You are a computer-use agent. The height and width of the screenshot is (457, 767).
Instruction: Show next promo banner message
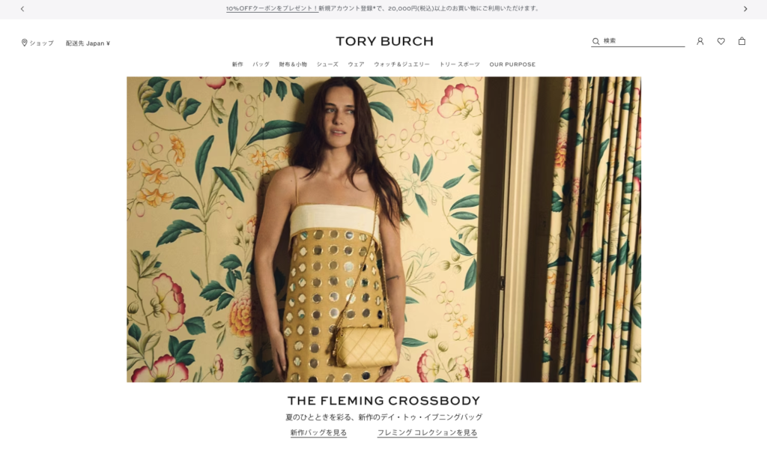click(745, 9)
